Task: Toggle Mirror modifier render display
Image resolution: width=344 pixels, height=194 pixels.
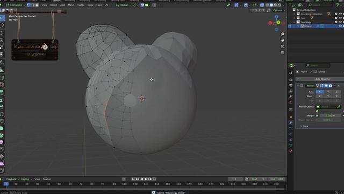Action: [330, 86]
